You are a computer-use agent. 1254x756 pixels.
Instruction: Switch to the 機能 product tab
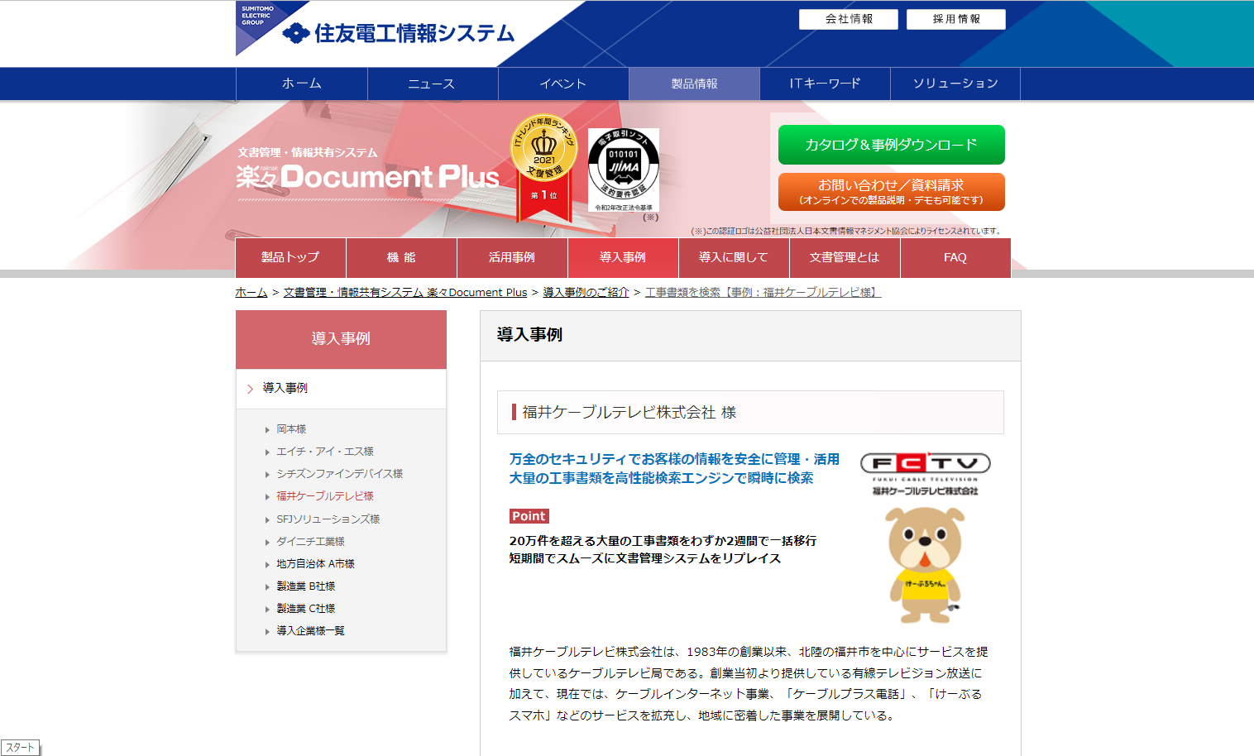(401, 257)
